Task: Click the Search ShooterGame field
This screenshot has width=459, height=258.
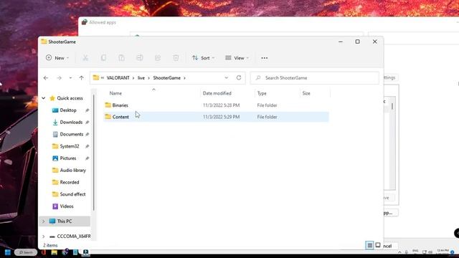Action: tap(315, 78)
